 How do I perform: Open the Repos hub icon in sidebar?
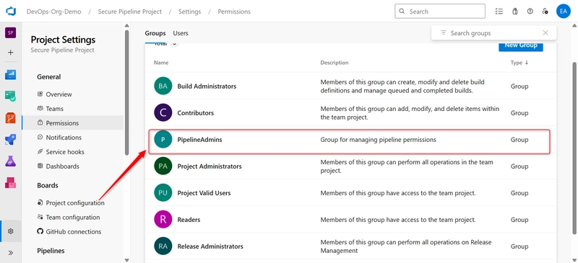click(x=10, y=118)
